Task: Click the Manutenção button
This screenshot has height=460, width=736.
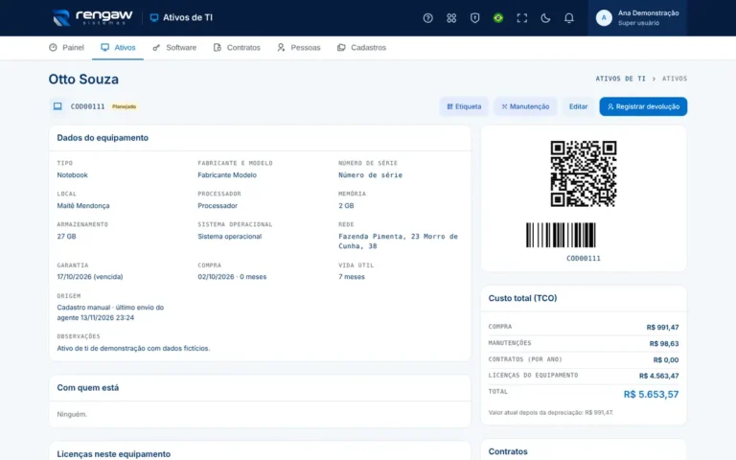Action: 525,106
